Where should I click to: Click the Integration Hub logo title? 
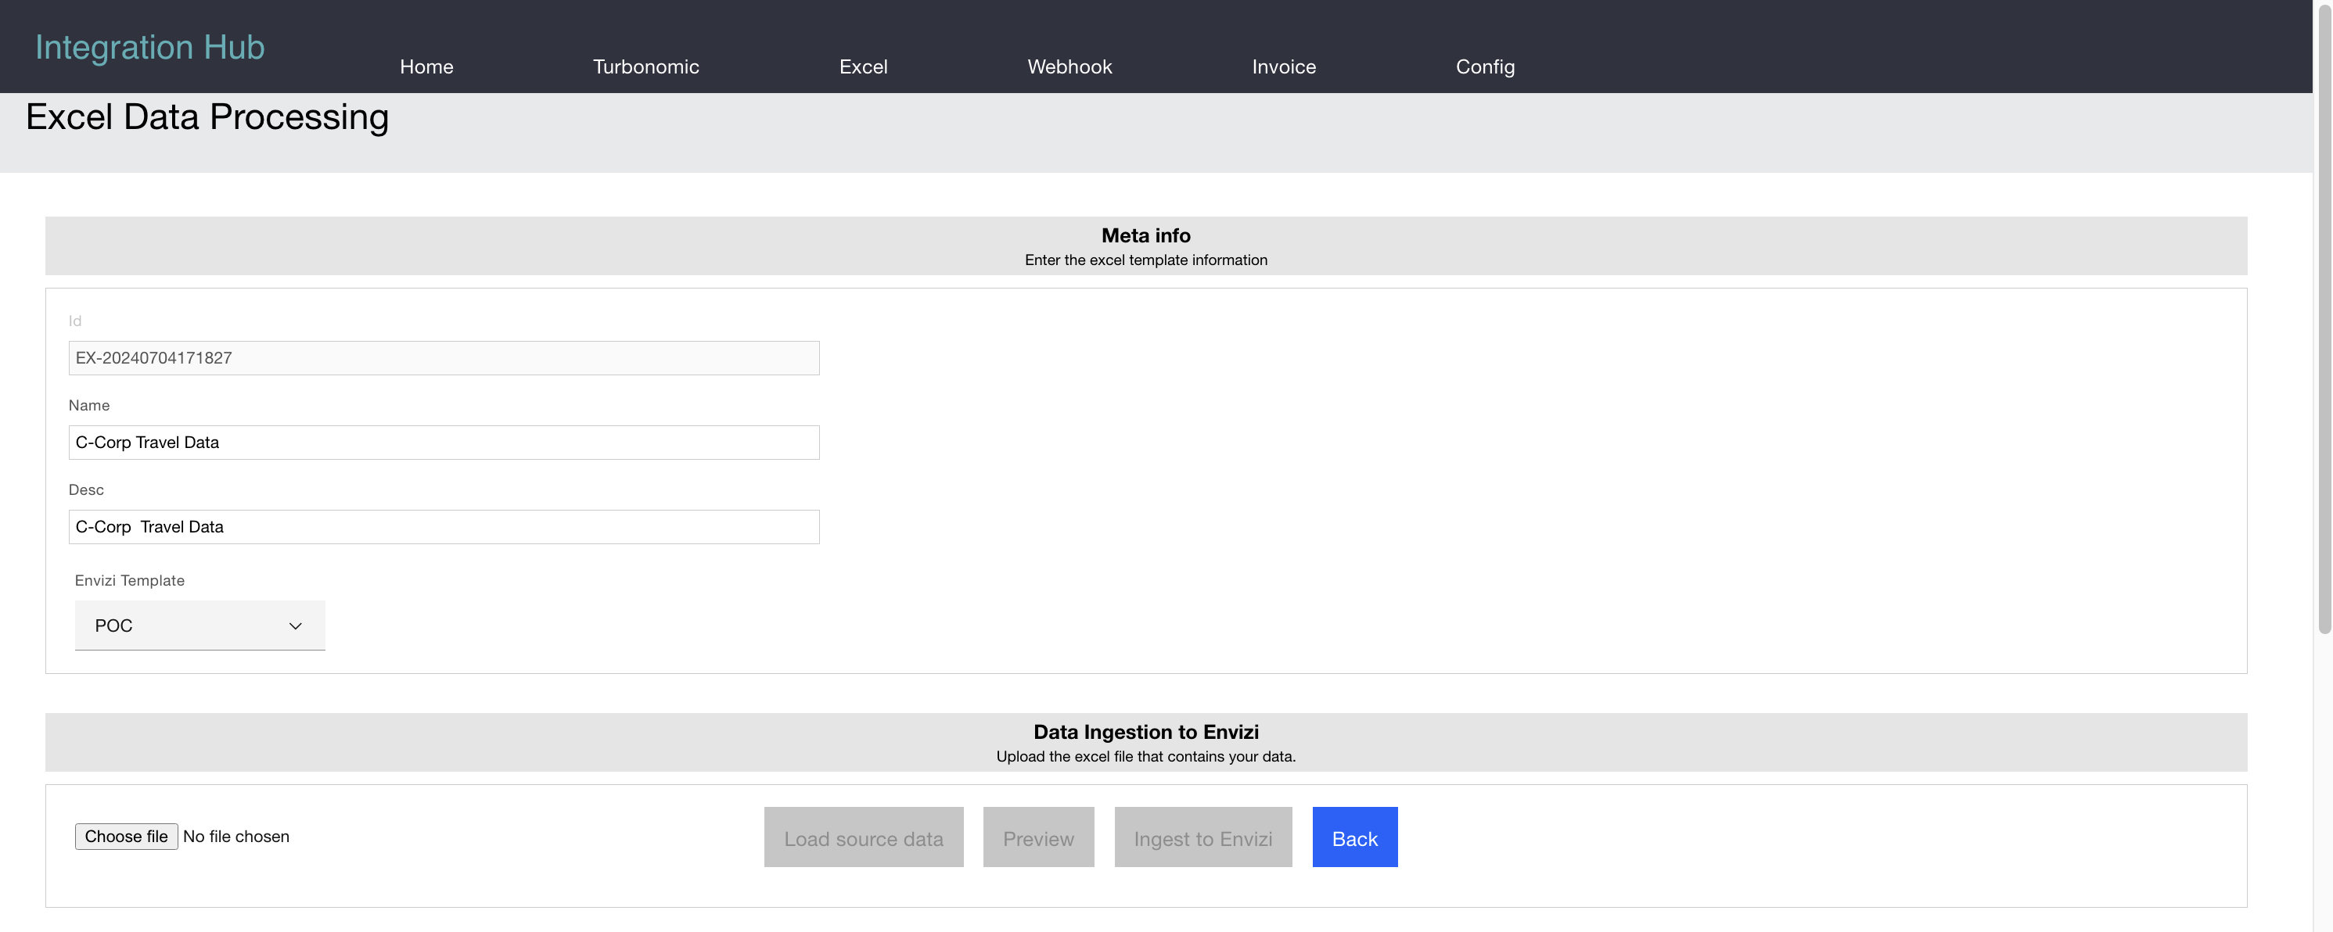point(149,47)
